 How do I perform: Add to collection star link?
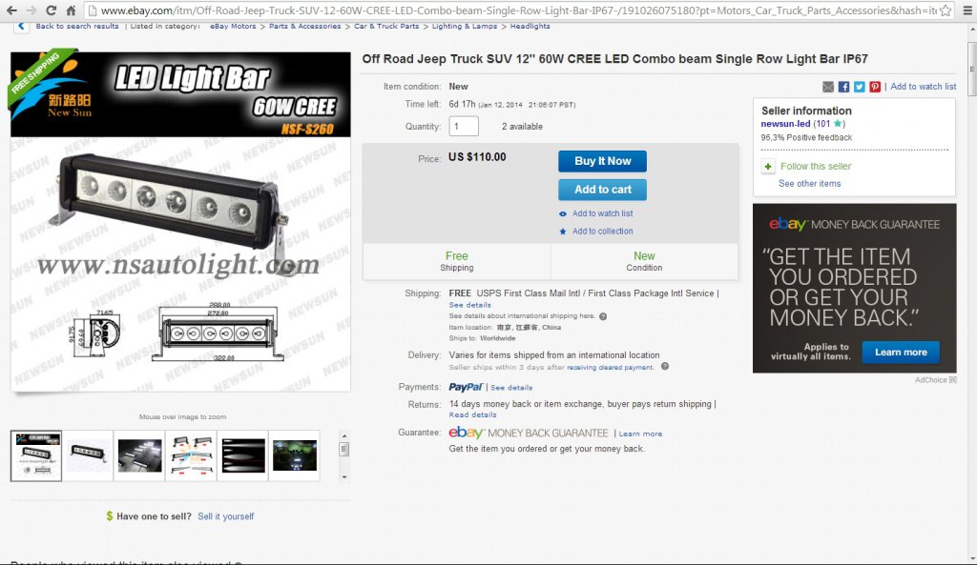[596, 231]
